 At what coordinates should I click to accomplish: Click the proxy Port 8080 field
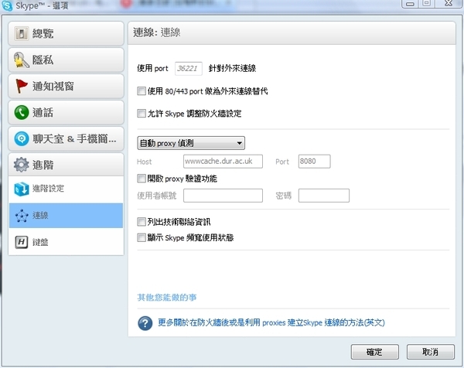click(314, 162)
